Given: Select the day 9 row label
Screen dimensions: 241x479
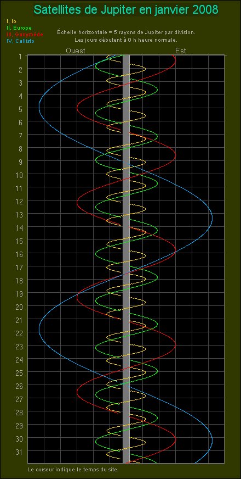Looking at the screenshot, I should point(20,161).
